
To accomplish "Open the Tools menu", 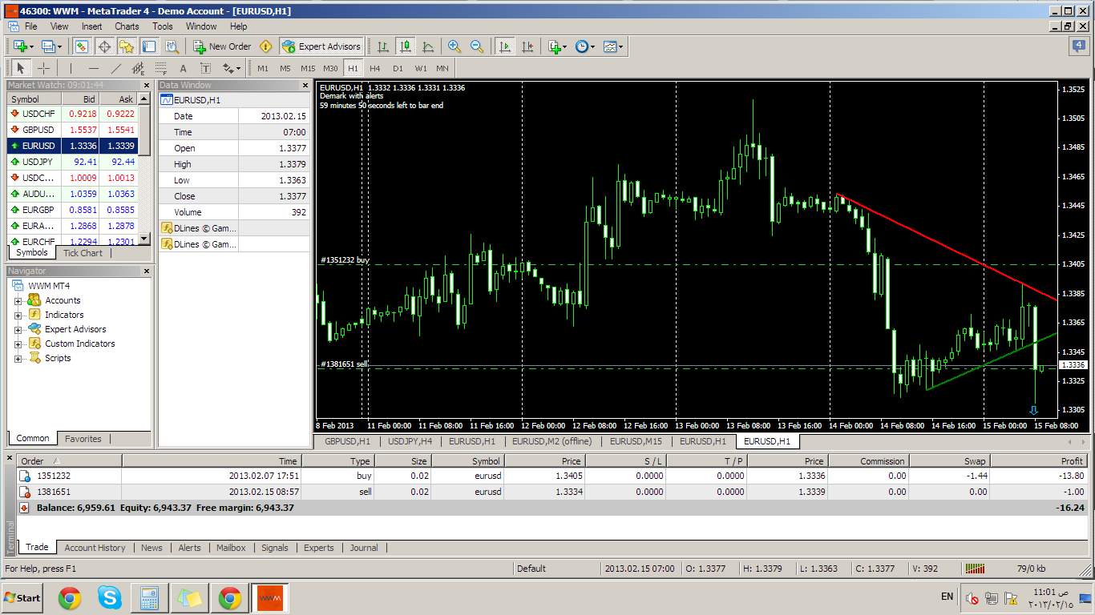I will coord(163,26).
